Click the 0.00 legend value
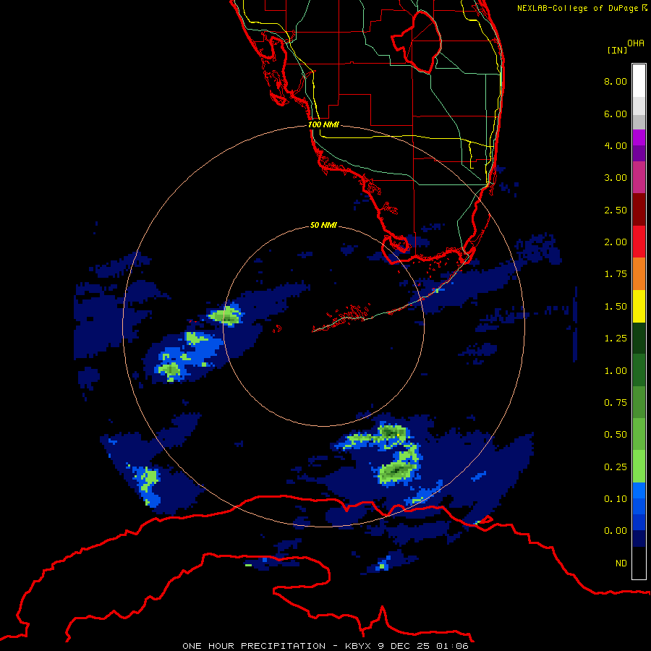The width and height of the screenshot is (651, 651). pyautogui.click(x=616, y=531)
